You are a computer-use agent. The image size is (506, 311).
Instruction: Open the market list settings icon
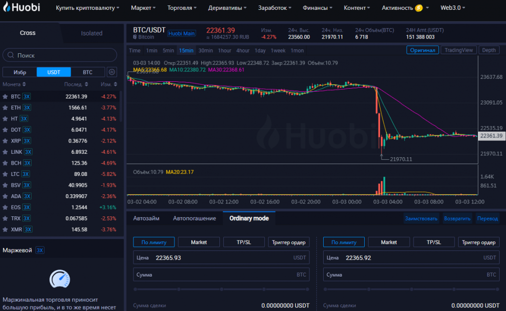(112, 72)
